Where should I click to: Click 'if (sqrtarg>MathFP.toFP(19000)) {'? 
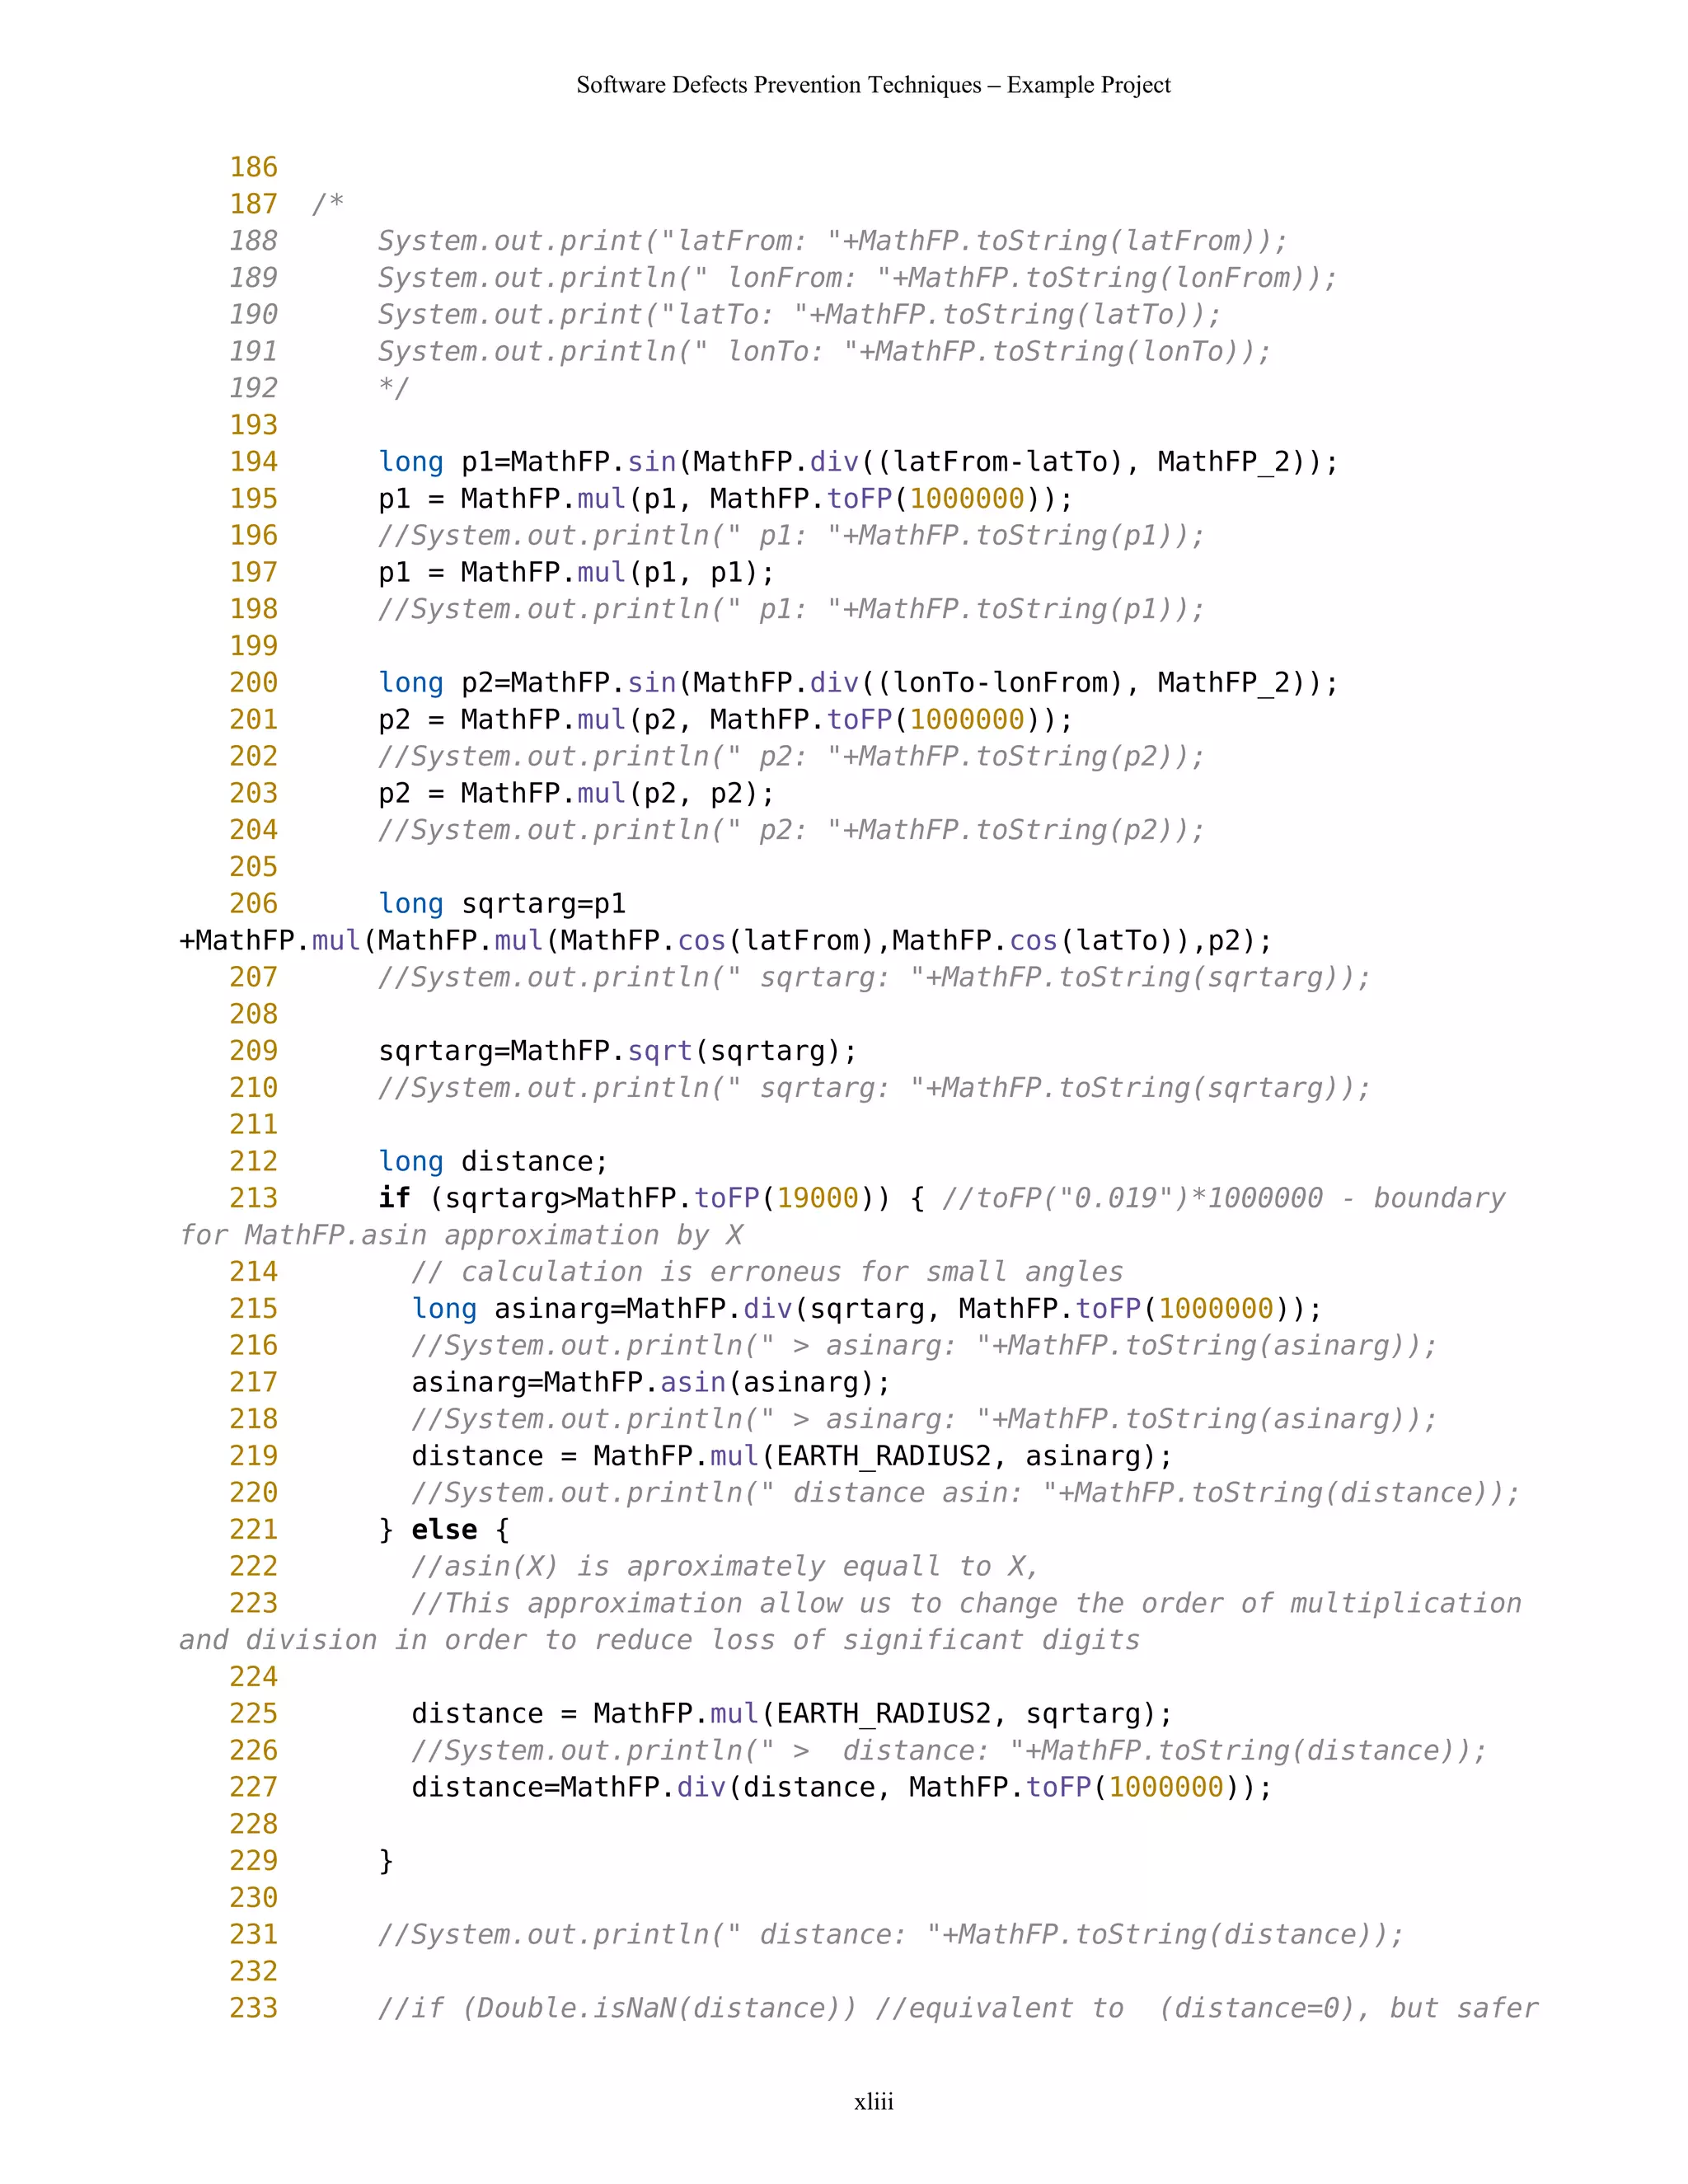click(x=651, y=1199)
